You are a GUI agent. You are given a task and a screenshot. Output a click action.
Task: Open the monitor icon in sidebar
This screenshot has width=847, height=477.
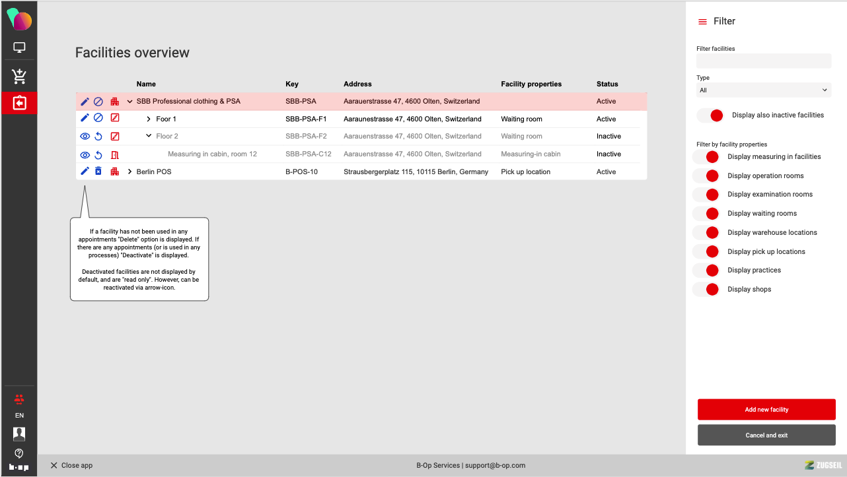pyautogui.click(x=19, y=48)
